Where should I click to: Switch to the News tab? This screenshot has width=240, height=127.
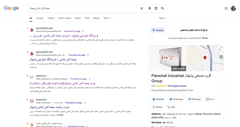point(78,18)
